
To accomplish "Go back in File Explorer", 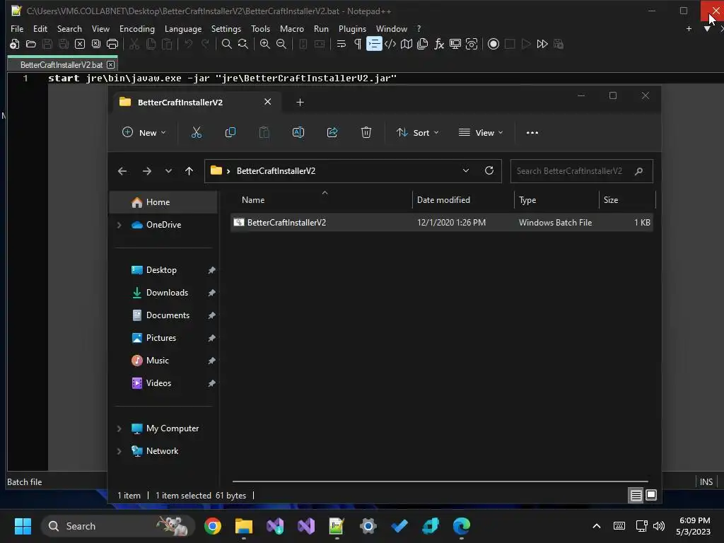I will [122, 171].
